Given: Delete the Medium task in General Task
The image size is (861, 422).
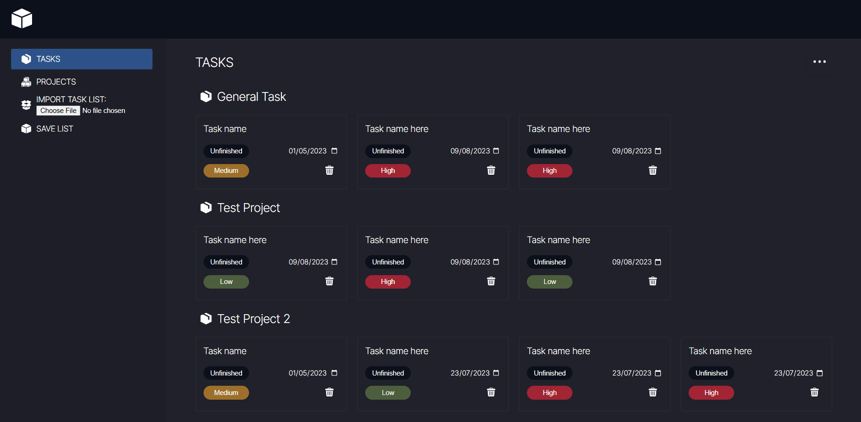Looking at the screenshot, I should coord(329,171).
